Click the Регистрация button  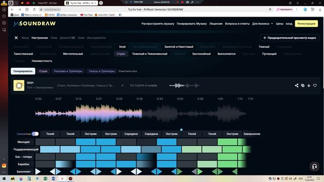(x=306, y=24)
